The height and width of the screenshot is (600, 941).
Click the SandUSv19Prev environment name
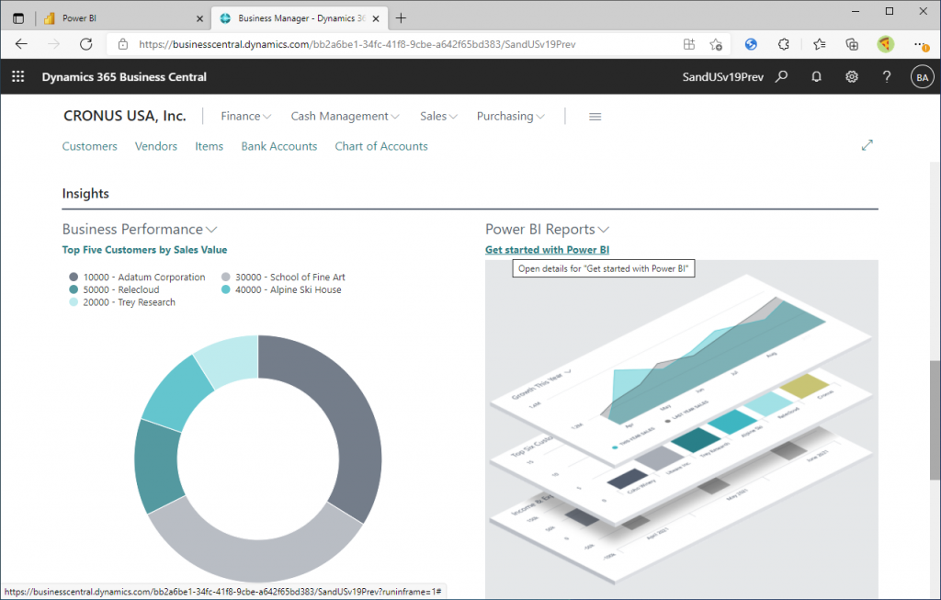point(723,77)
